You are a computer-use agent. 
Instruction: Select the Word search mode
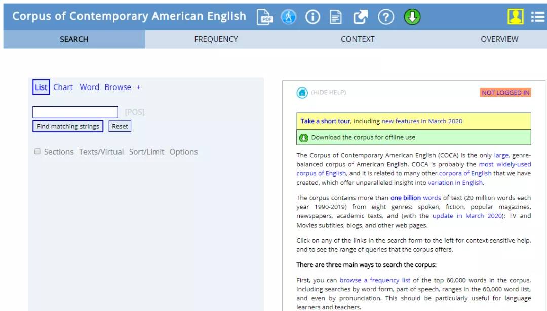89,87
